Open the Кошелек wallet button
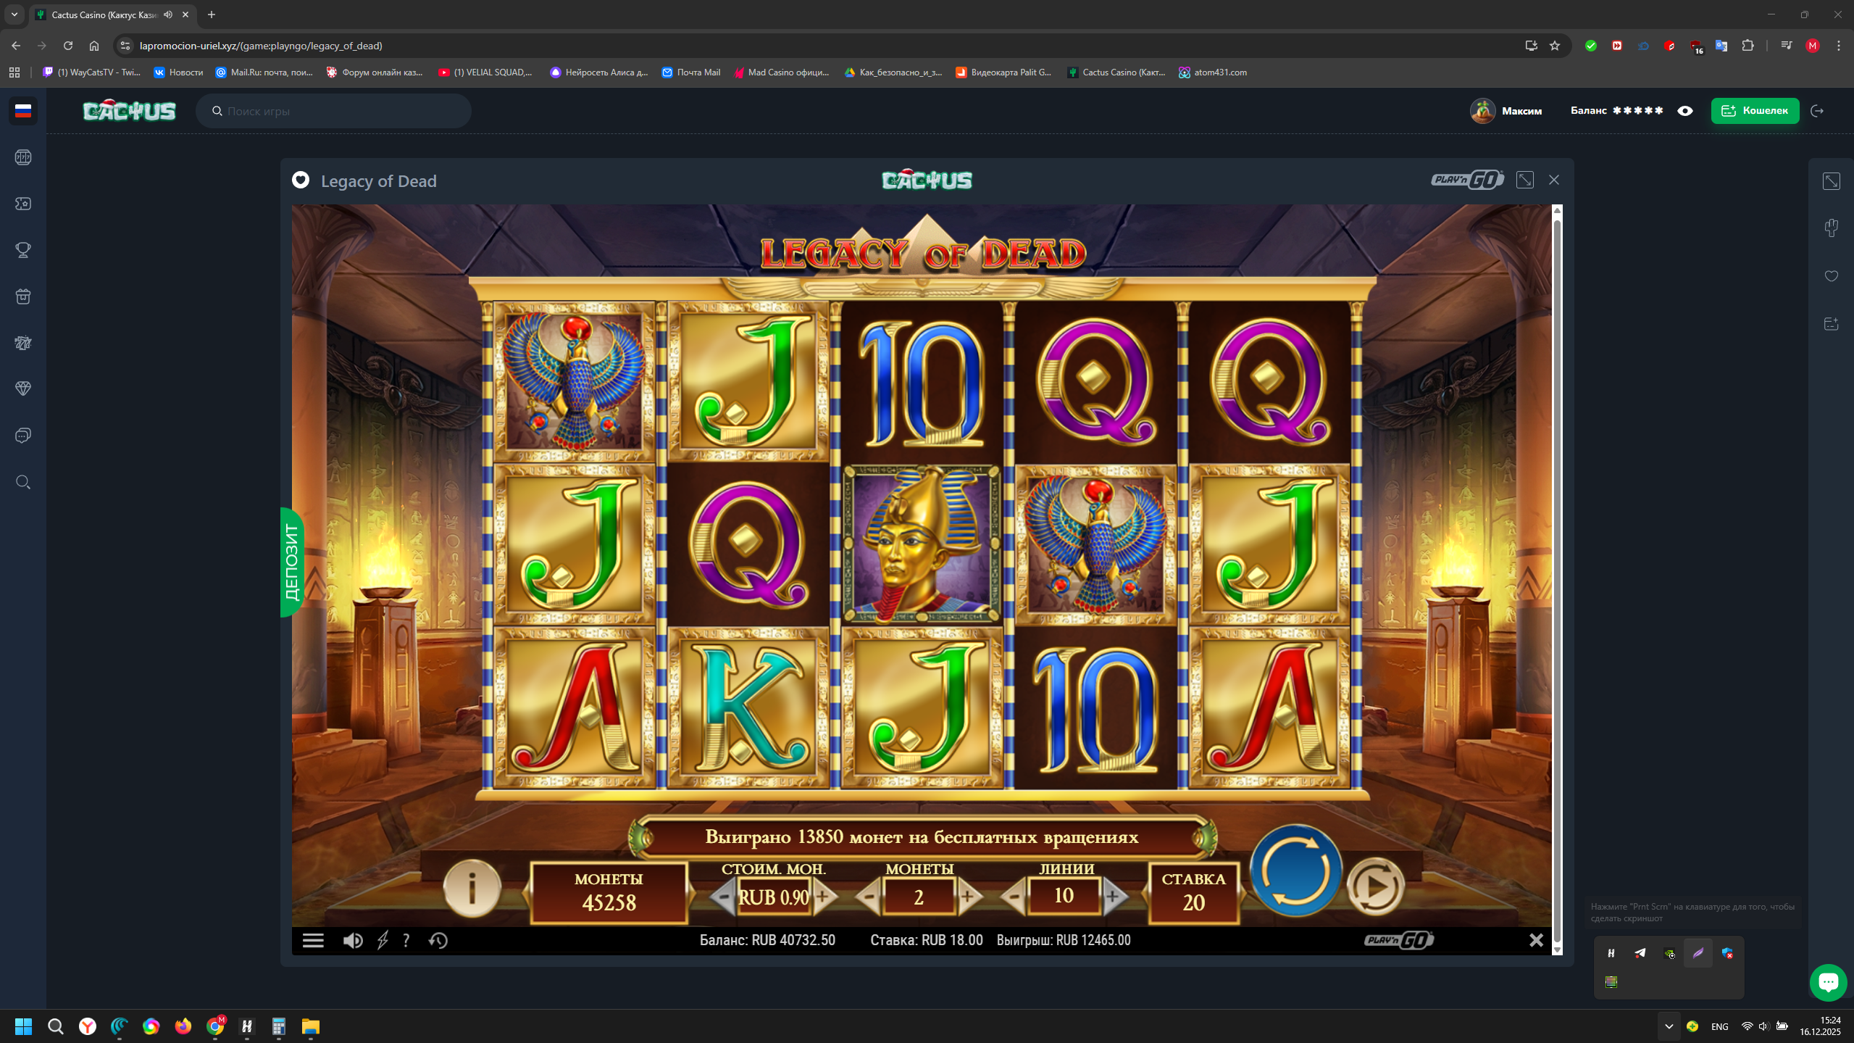The height and width of the screenshot is (1043, 1854). pyautogui.click(x=1754, y=111)
